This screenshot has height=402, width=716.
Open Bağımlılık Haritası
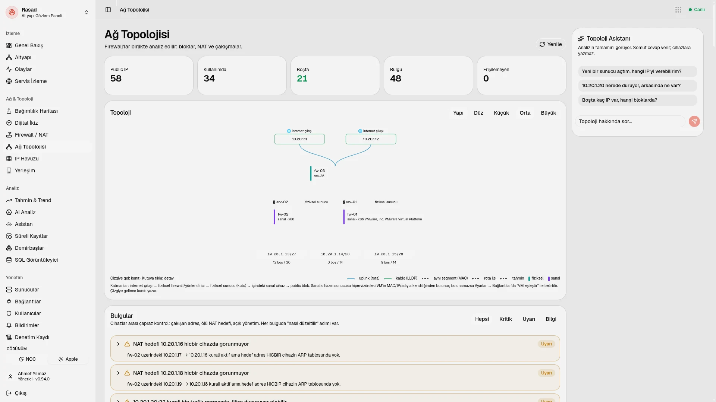(x=48, y=111)
